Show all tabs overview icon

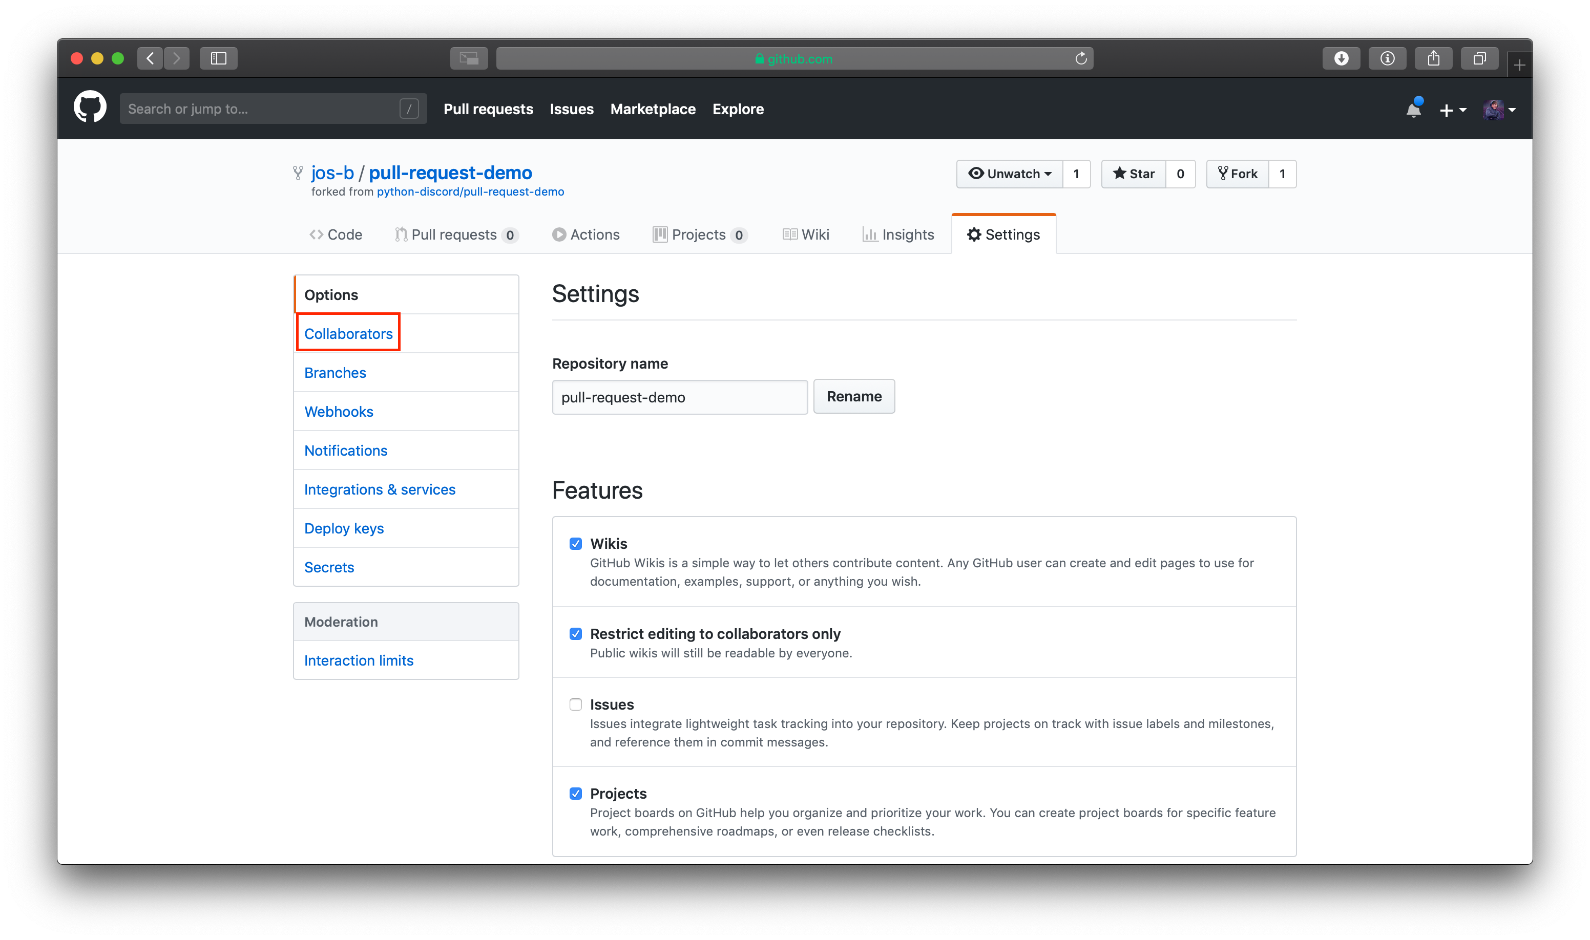click(1479, 58)
